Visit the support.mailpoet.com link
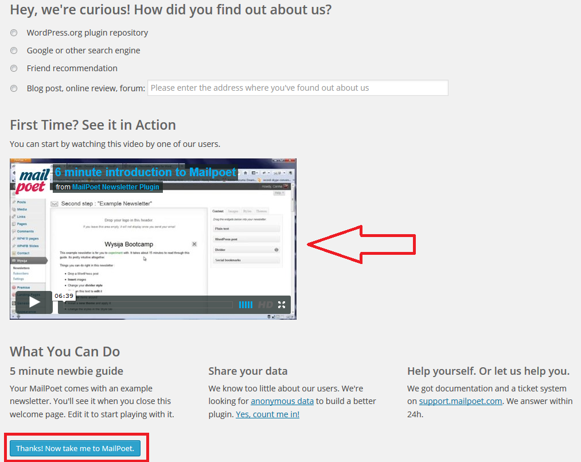 (x=461, y=401)
